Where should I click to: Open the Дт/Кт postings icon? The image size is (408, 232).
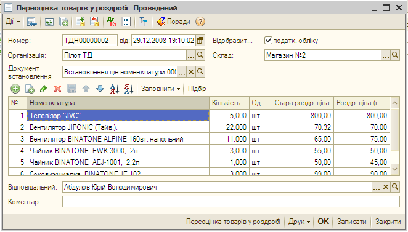[112, 22]
